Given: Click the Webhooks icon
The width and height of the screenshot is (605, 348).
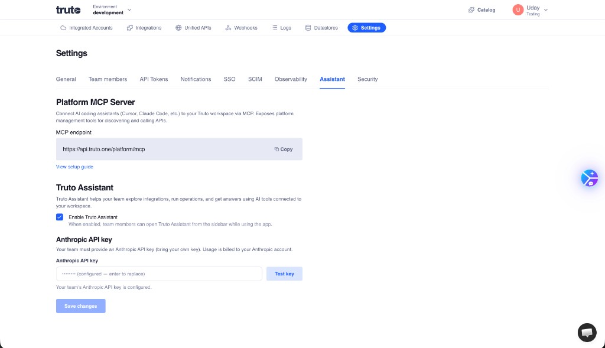Looking at the screenshot, I should (228, 28).
